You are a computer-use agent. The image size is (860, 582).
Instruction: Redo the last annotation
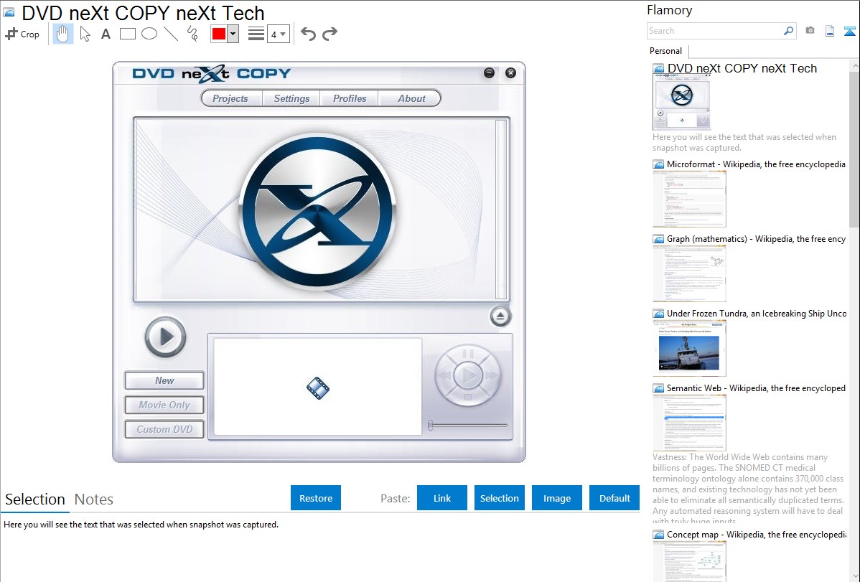(x=329, y=34)
